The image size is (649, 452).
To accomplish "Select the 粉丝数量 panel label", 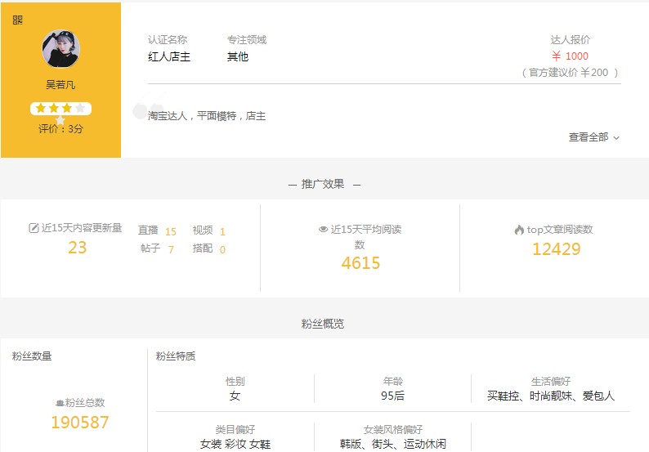I will [x=32, y=356].
